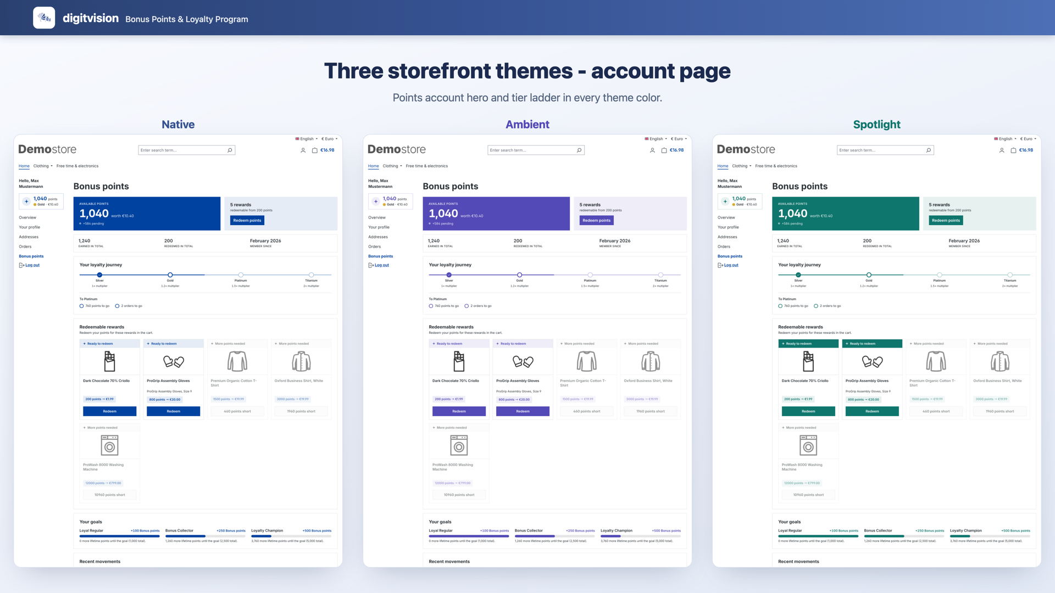Open user account icon in Ambient theme
The image size is (1055, 593).
pos(652,150)
